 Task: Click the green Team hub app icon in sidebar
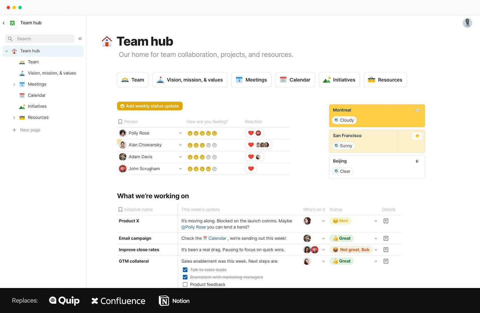pos(12,23)
